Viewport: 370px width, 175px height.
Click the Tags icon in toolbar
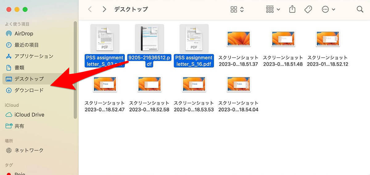(x=308, y=10)
